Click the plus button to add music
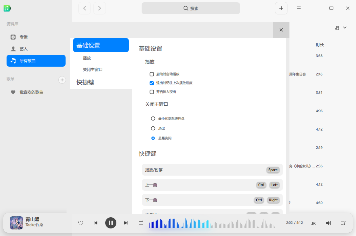356x236 pixels. [x=281, y=8]
